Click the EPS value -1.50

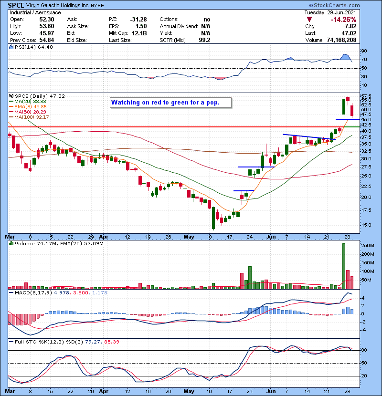tap(140, 26)
